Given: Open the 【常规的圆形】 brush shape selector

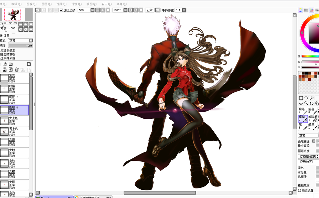Looking at the screenshot, I should point(308,156).
